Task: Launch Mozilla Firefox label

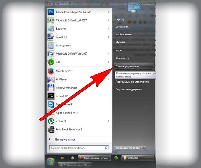Action: tap(64, 71)
